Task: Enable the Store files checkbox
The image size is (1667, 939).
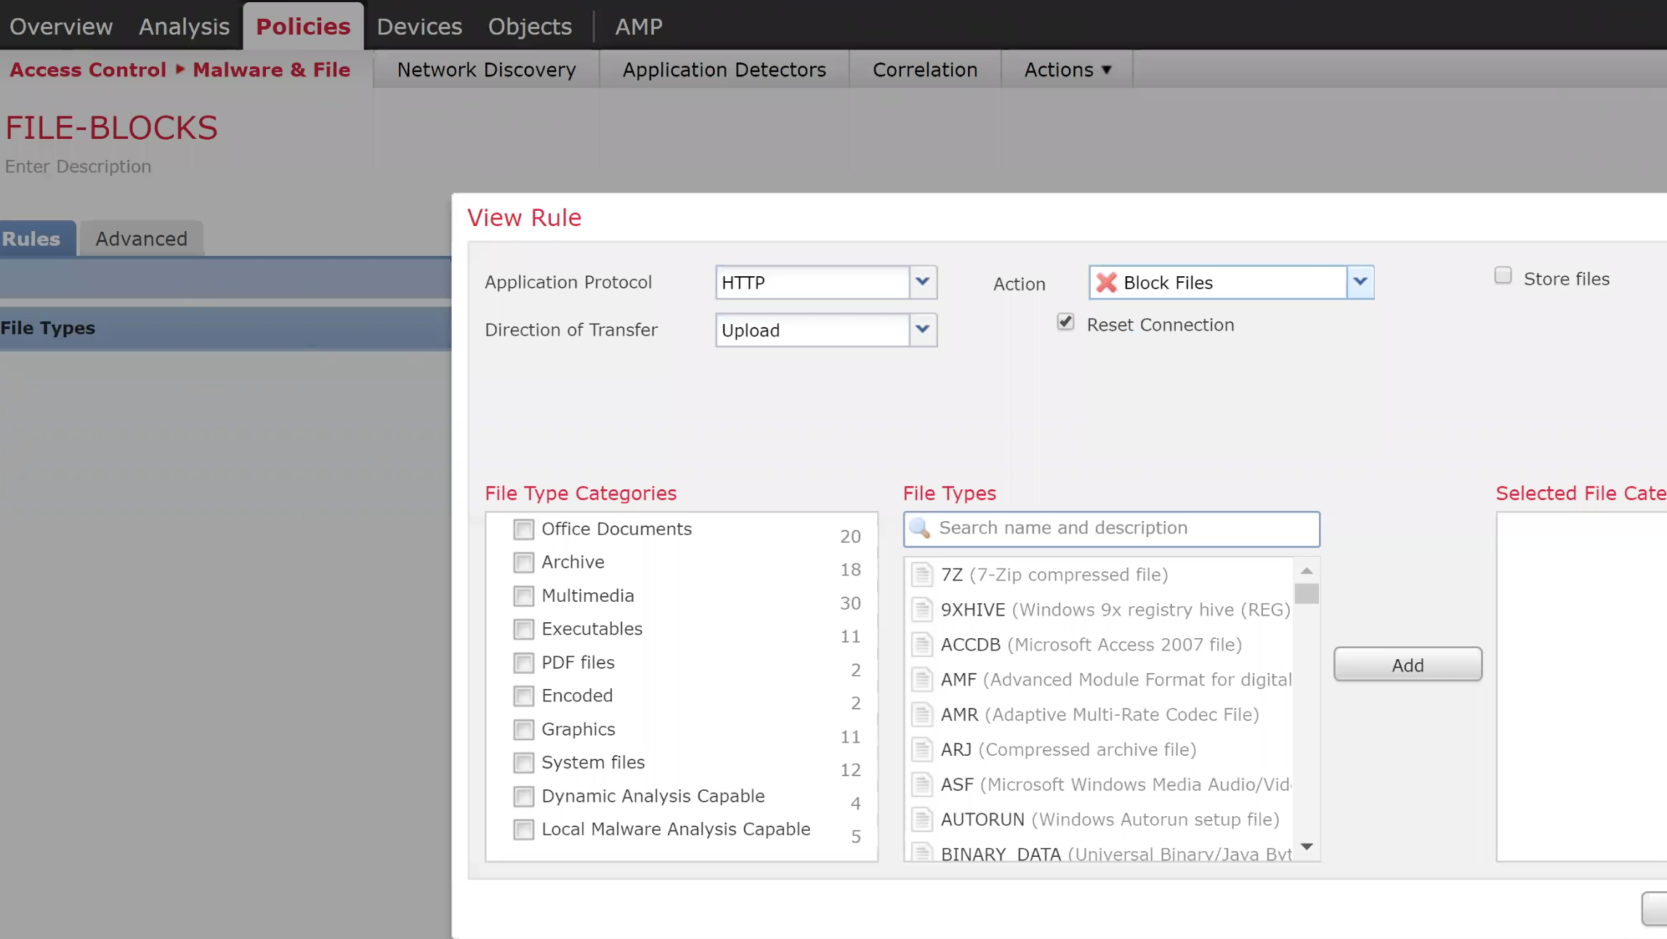Action: click(1503, 276)
